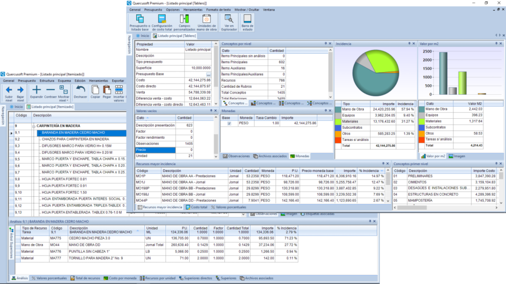Screen dimensions: 506x284
Task: Click Ver en Explorador icon
Action: click(229, 19)
